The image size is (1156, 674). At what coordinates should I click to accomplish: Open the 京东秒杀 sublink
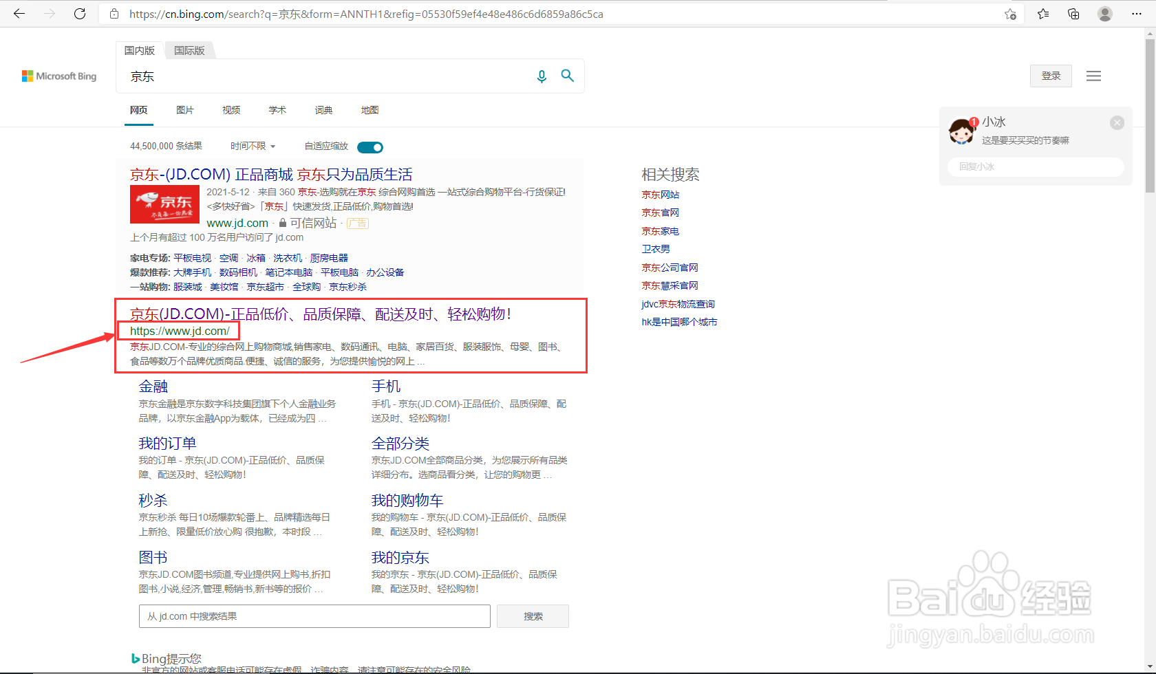pos(347,287)
